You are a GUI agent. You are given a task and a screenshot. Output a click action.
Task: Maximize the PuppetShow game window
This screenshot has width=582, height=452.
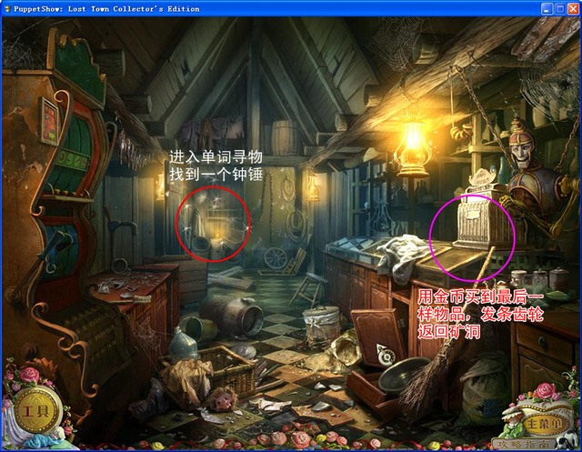(560, 8)
